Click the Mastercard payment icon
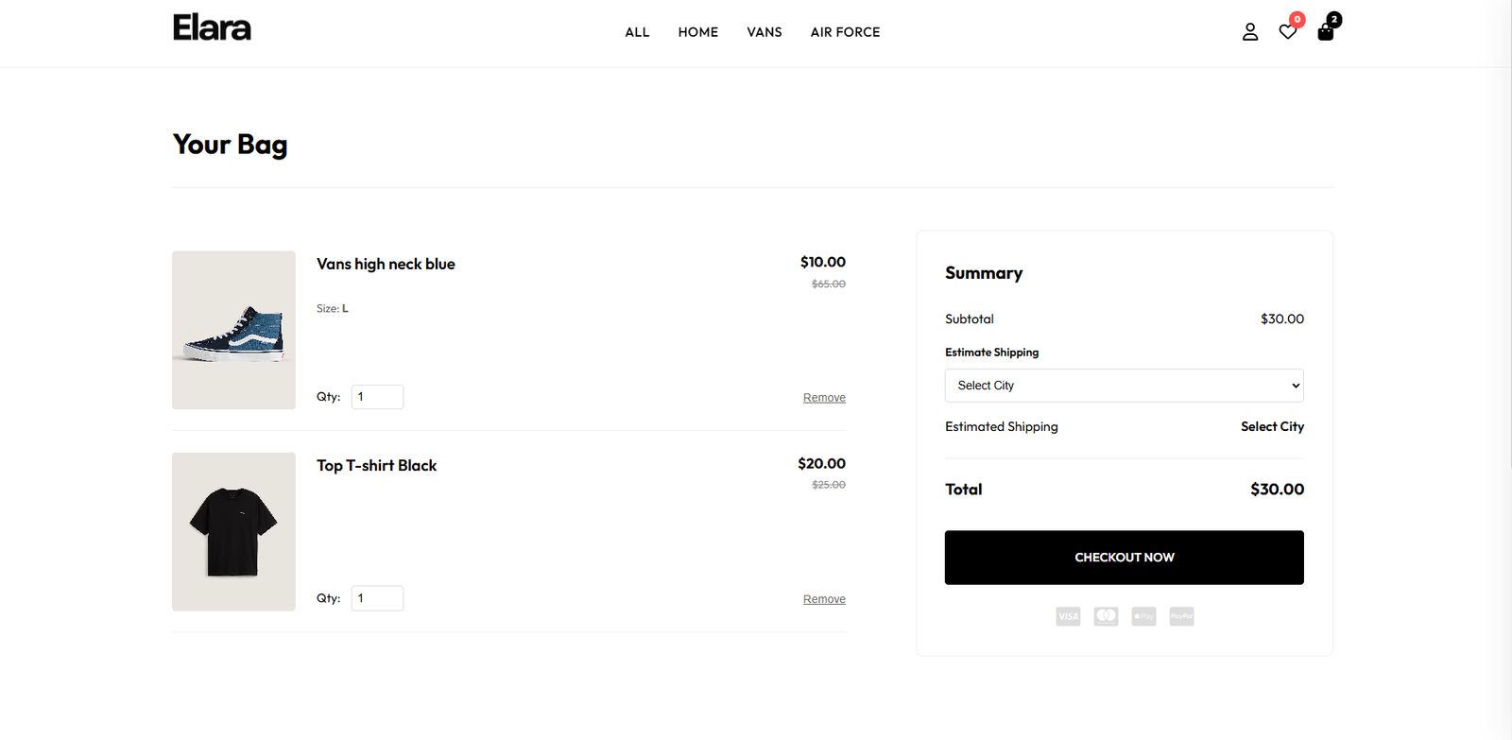This screenshot has height=740, width=1512. [1106, 616]
